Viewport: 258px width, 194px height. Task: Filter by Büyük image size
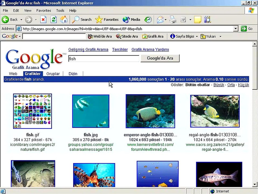[219, 85]
